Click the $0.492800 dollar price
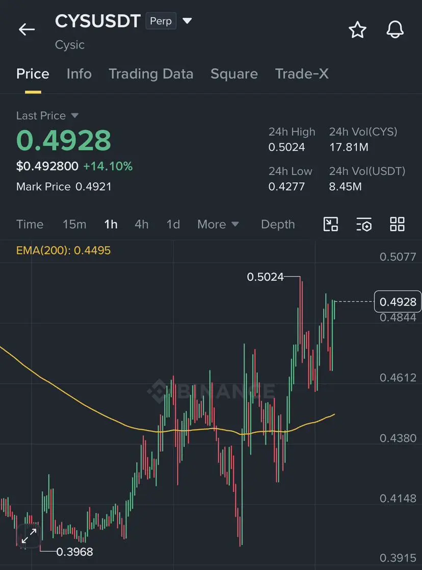Image resolution: width=422 pixels, height=570 pixels. [47, 166]
